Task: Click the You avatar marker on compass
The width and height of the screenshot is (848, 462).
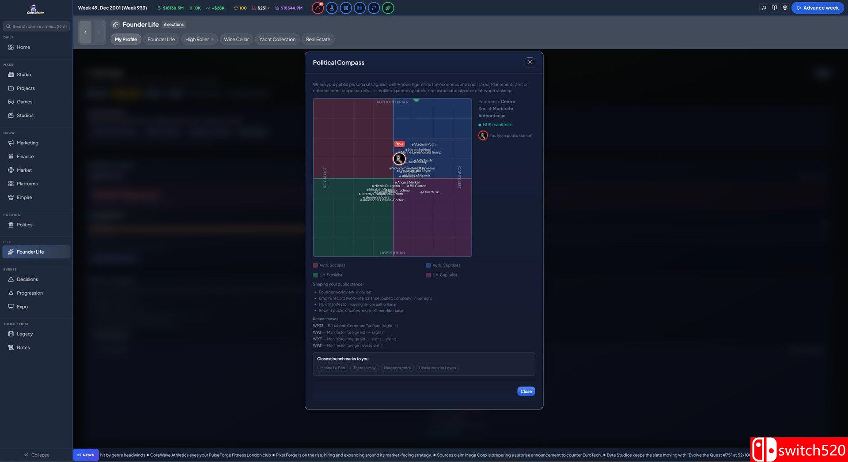Action: 399,158
